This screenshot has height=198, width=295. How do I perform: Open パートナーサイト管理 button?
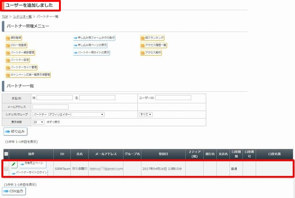pos(22,68)
